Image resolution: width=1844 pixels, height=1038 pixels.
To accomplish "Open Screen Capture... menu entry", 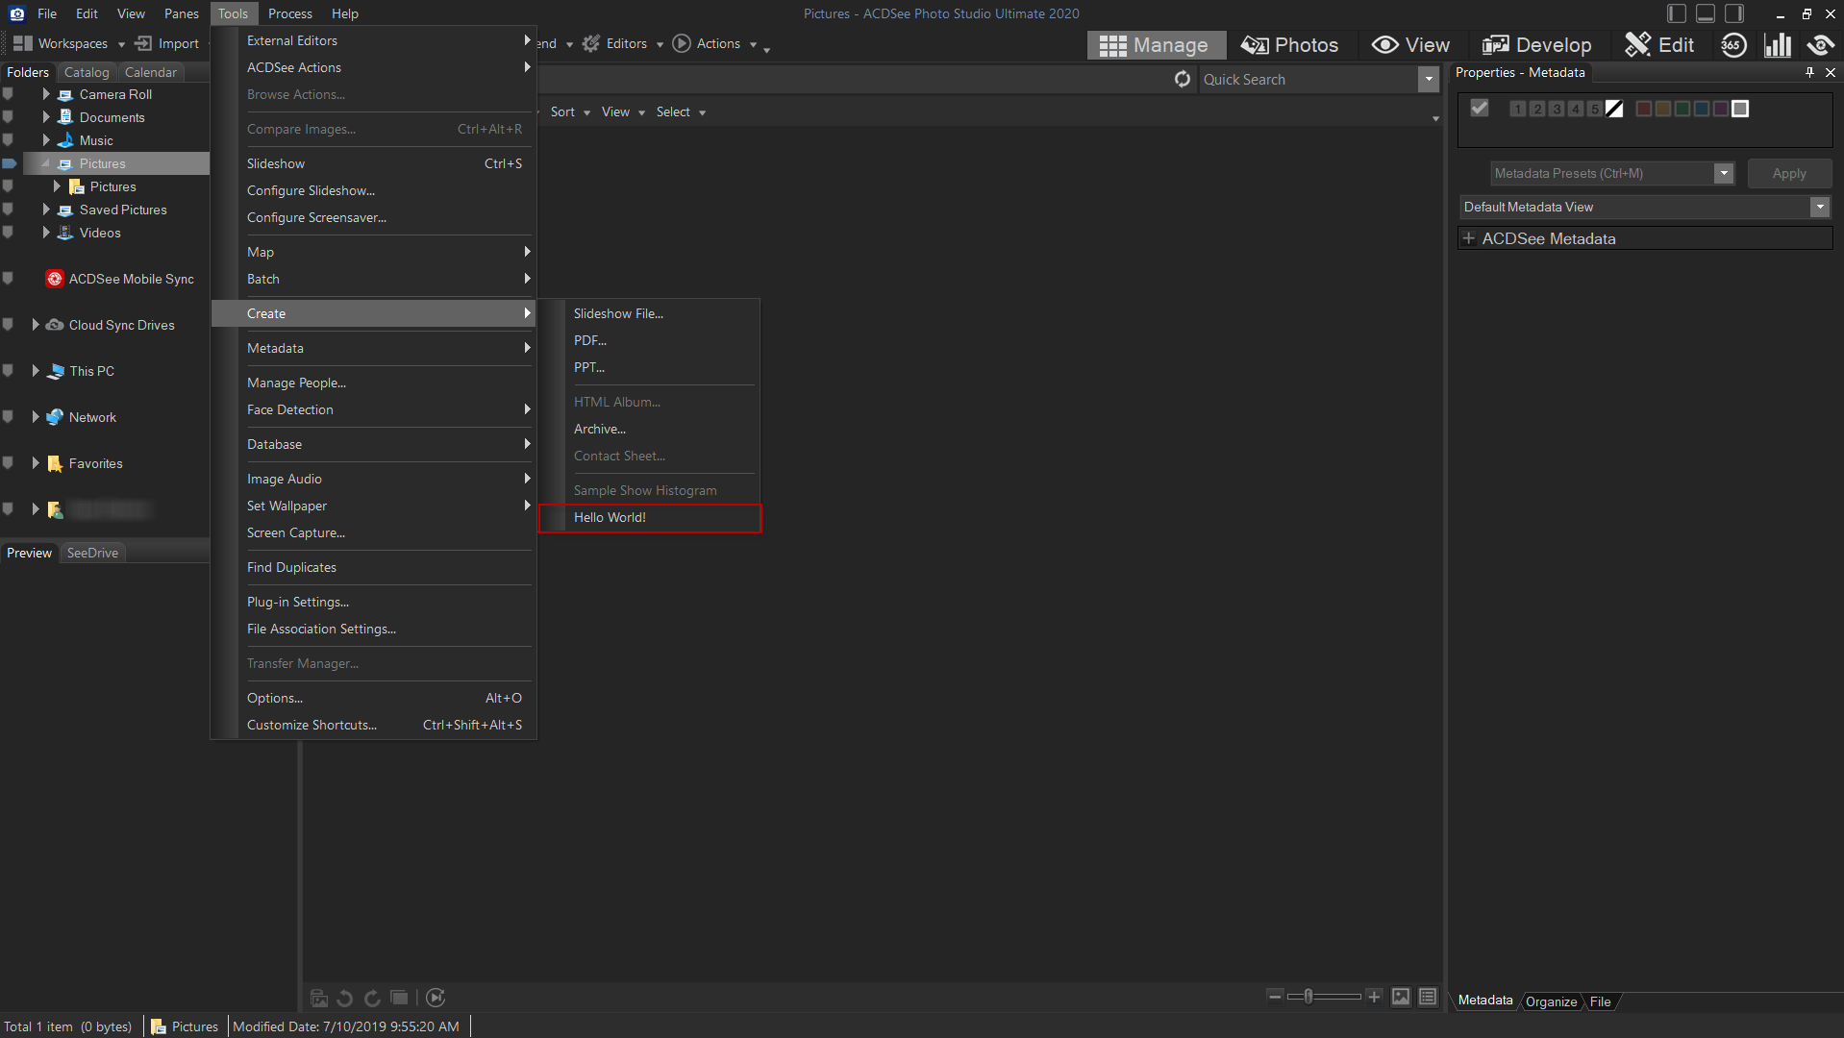I will (374, 533).
